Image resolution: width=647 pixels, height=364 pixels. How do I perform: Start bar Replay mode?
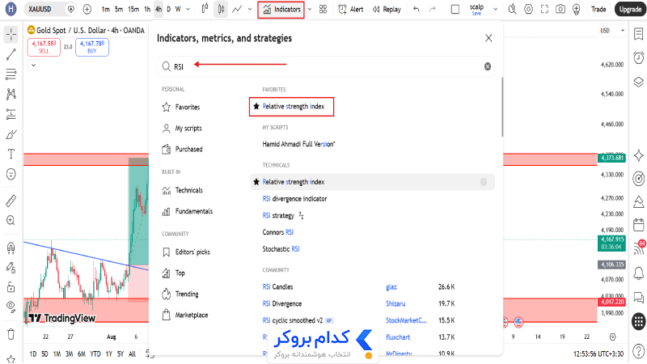(387, 9)
